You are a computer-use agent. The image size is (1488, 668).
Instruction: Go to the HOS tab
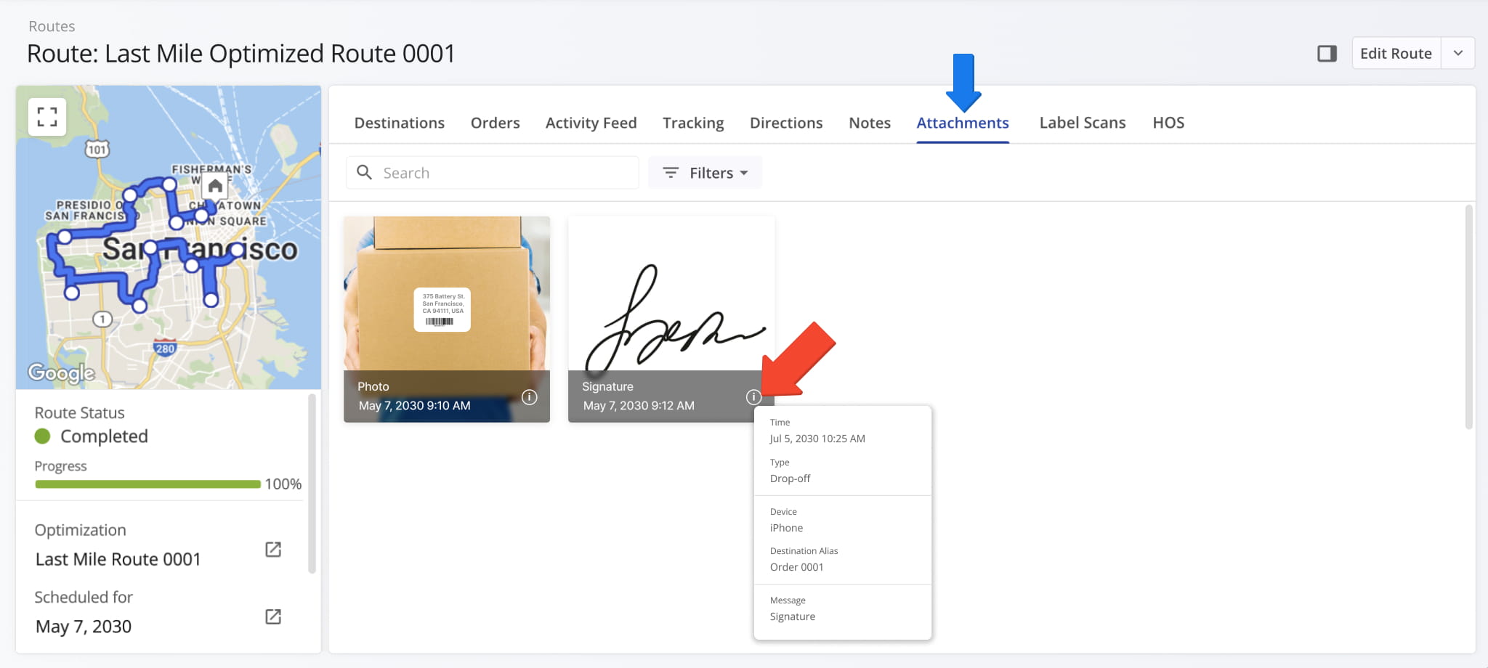tap(1168, 123)
